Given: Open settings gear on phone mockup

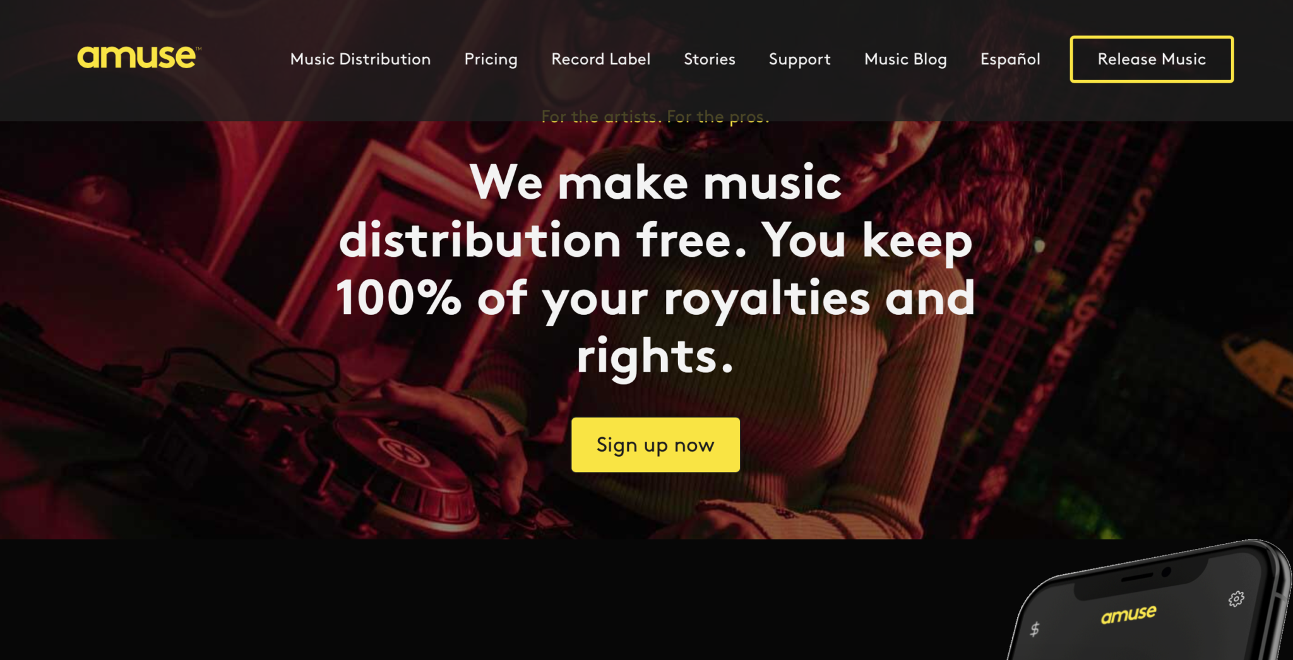Looking at the screenshot, I should [1236, 598].
